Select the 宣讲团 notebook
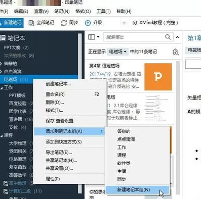The height and width of the screenshot is (199, 201). (16, 119)
